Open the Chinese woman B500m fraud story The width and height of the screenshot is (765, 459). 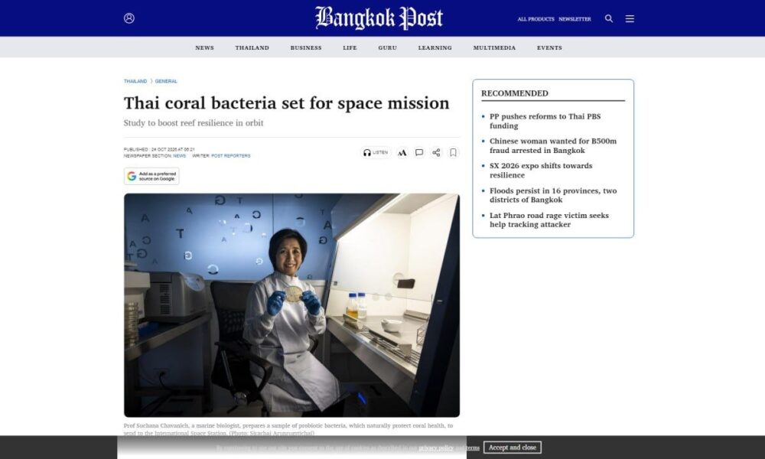point(553,146)
